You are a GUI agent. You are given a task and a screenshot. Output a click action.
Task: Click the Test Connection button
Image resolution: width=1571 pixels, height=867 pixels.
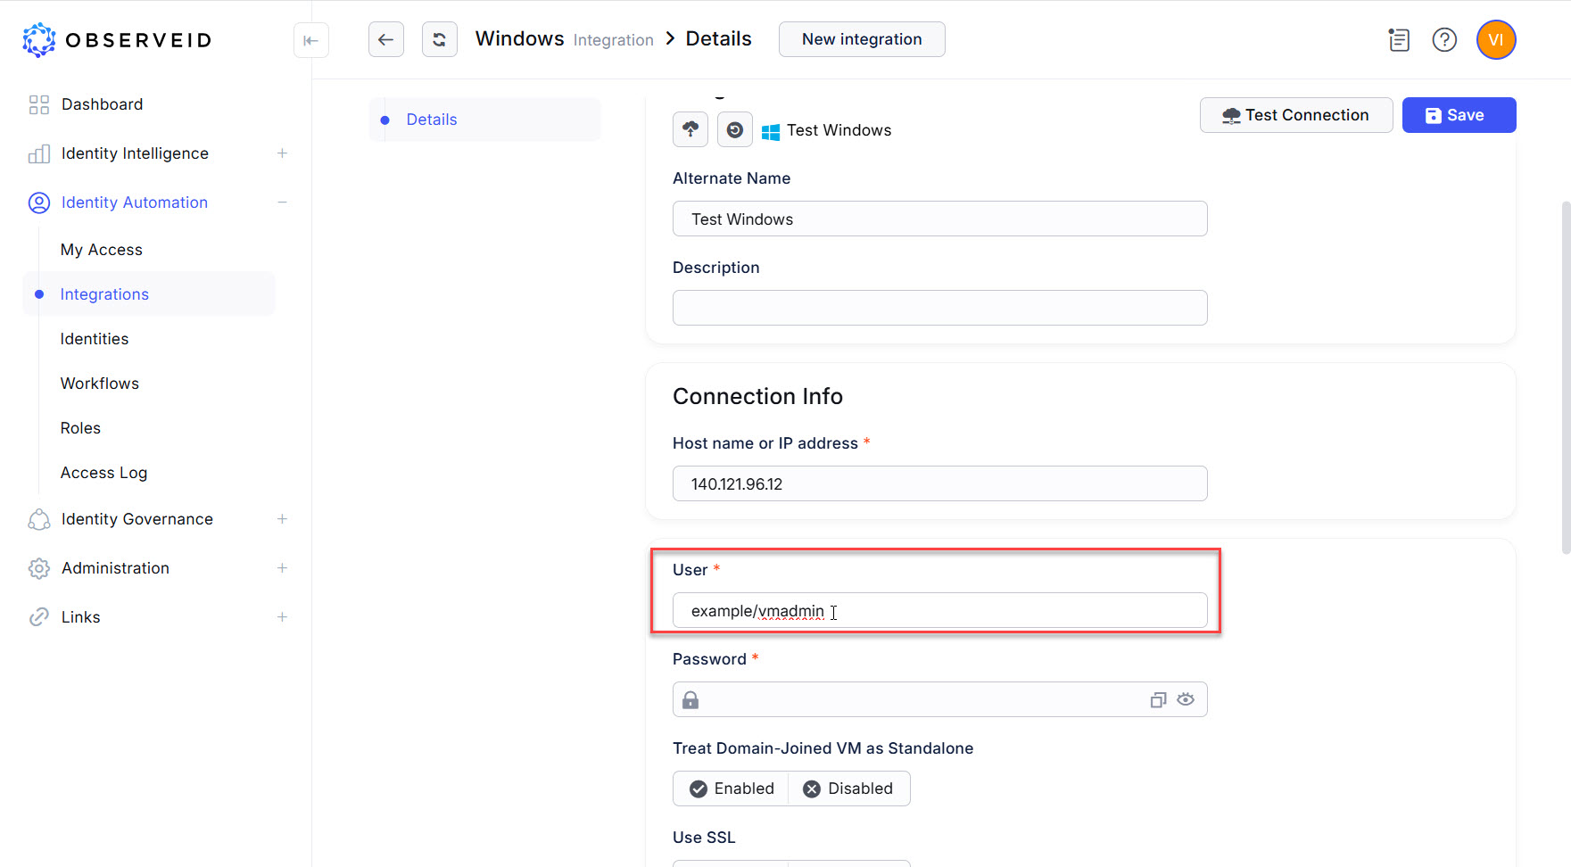[x=1295, y=115]
